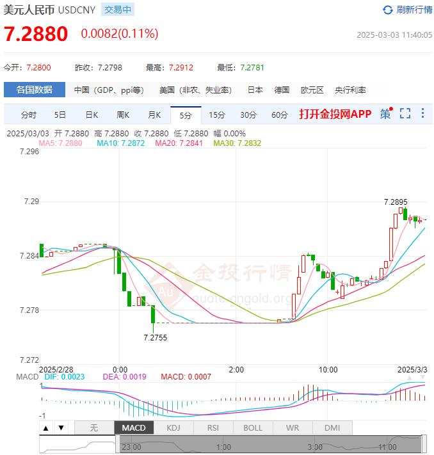Click the left handle of timeline range slider
Screen dimensions: 434x455
[x=118, y=444]
